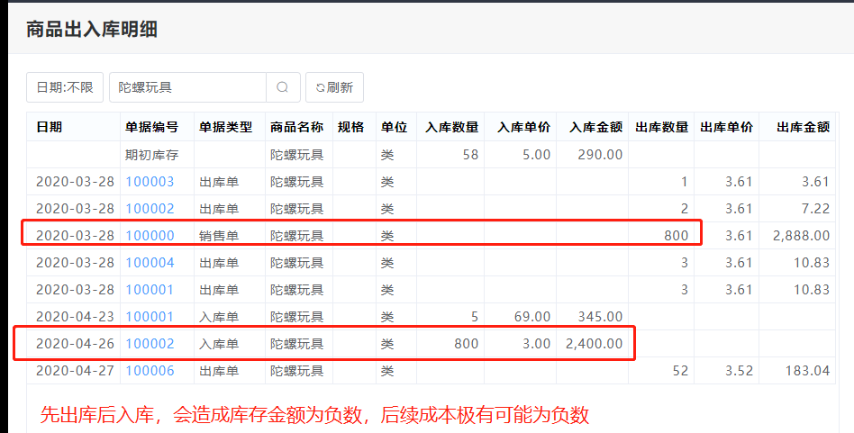The image size is (854, 433).
Task: Open 入库单 link 100001 dated 2020-04-23
Action: tap(150, 317)
